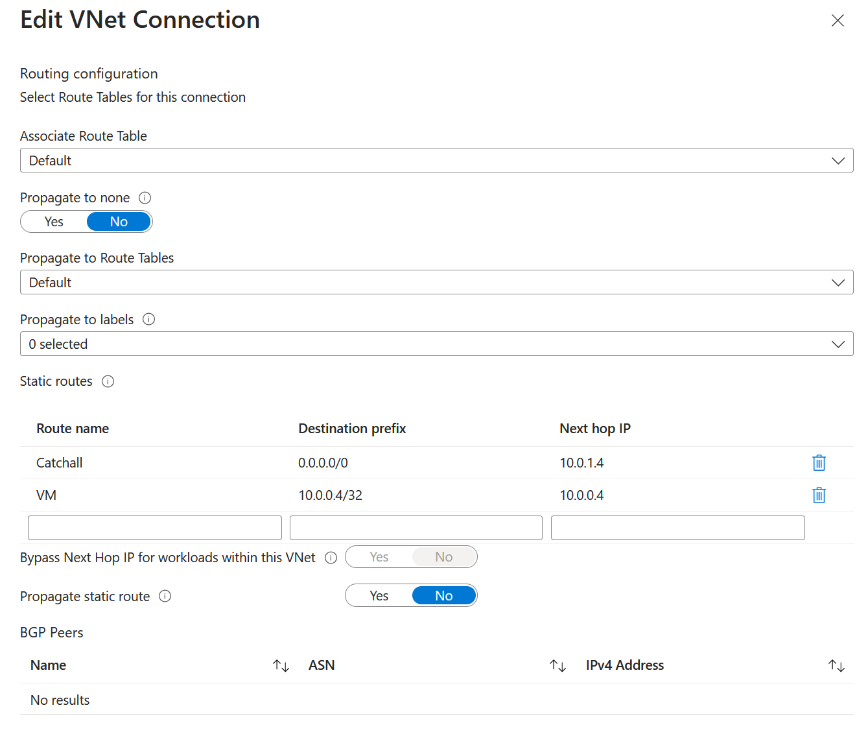This screenshot has width=868, height=734.
Task: Open the Associate Route Table dropdown
Action: click(436, 160)
